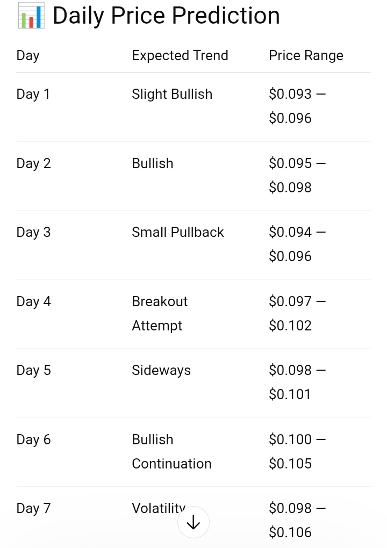Select the Day 2 row label
The image size is (387, 548).
tap(34, 163)
